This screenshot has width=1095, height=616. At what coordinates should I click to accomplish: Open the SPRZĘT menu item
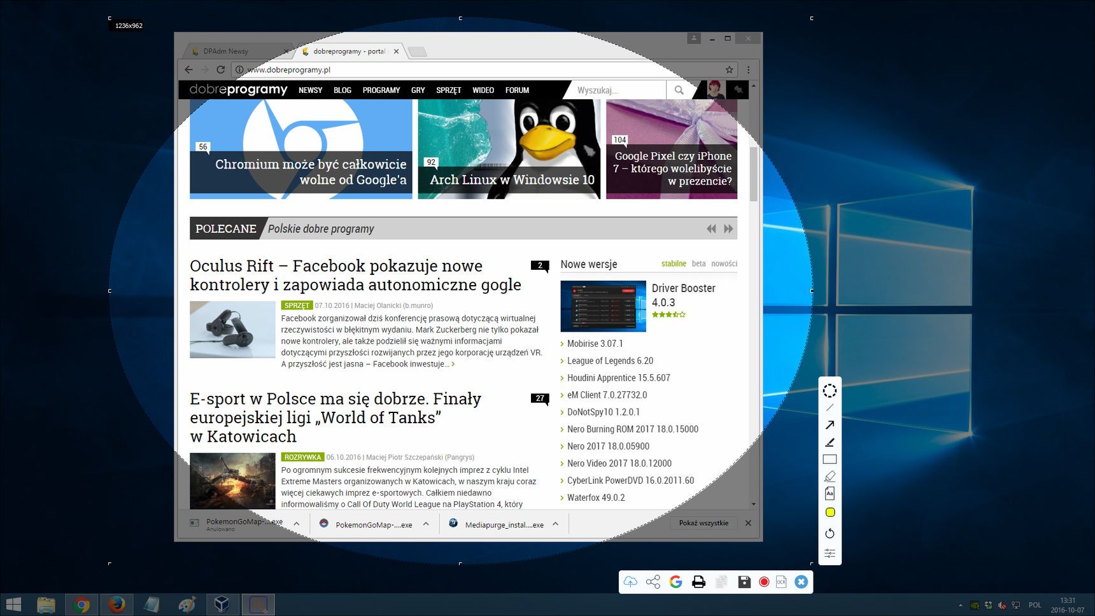coord(449,90)
